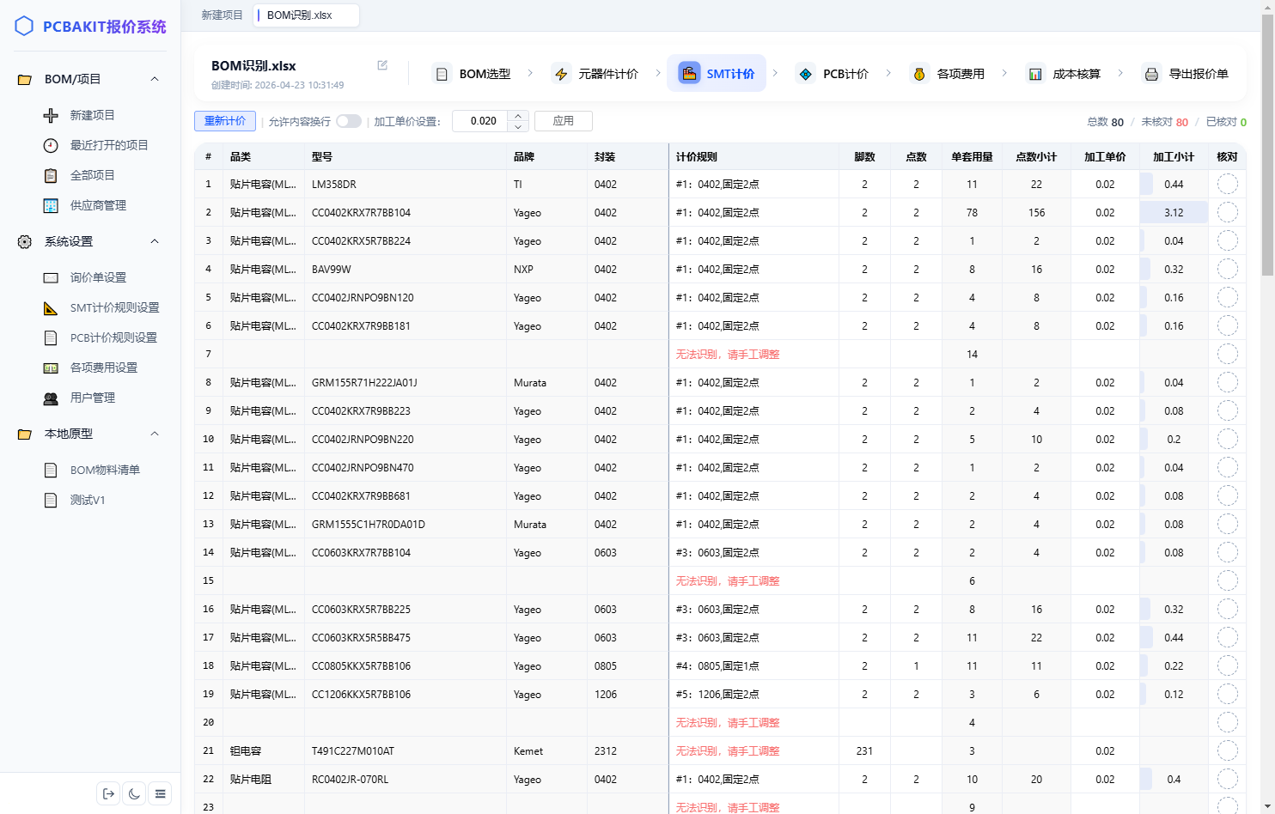The height and width of the screenshot is (814, 1275).
Task: Click the rule cell #4: 0805,固定1点
Action: point(753,665)
